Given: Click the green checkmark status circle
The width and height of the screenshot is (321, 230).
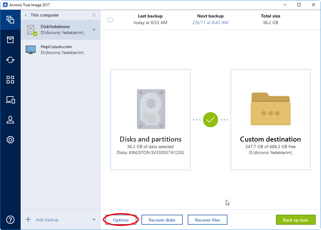Looking at the screenshot, I should click(x=211, y=120).
